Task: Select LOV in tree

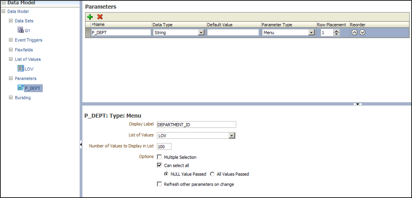Action: [29, 69]
